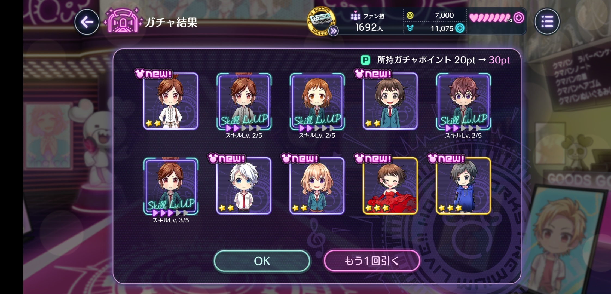The height and width of the screenshot is (294, 611).
Task: Open the first new card in white outfit
Action: click(171, 101)
